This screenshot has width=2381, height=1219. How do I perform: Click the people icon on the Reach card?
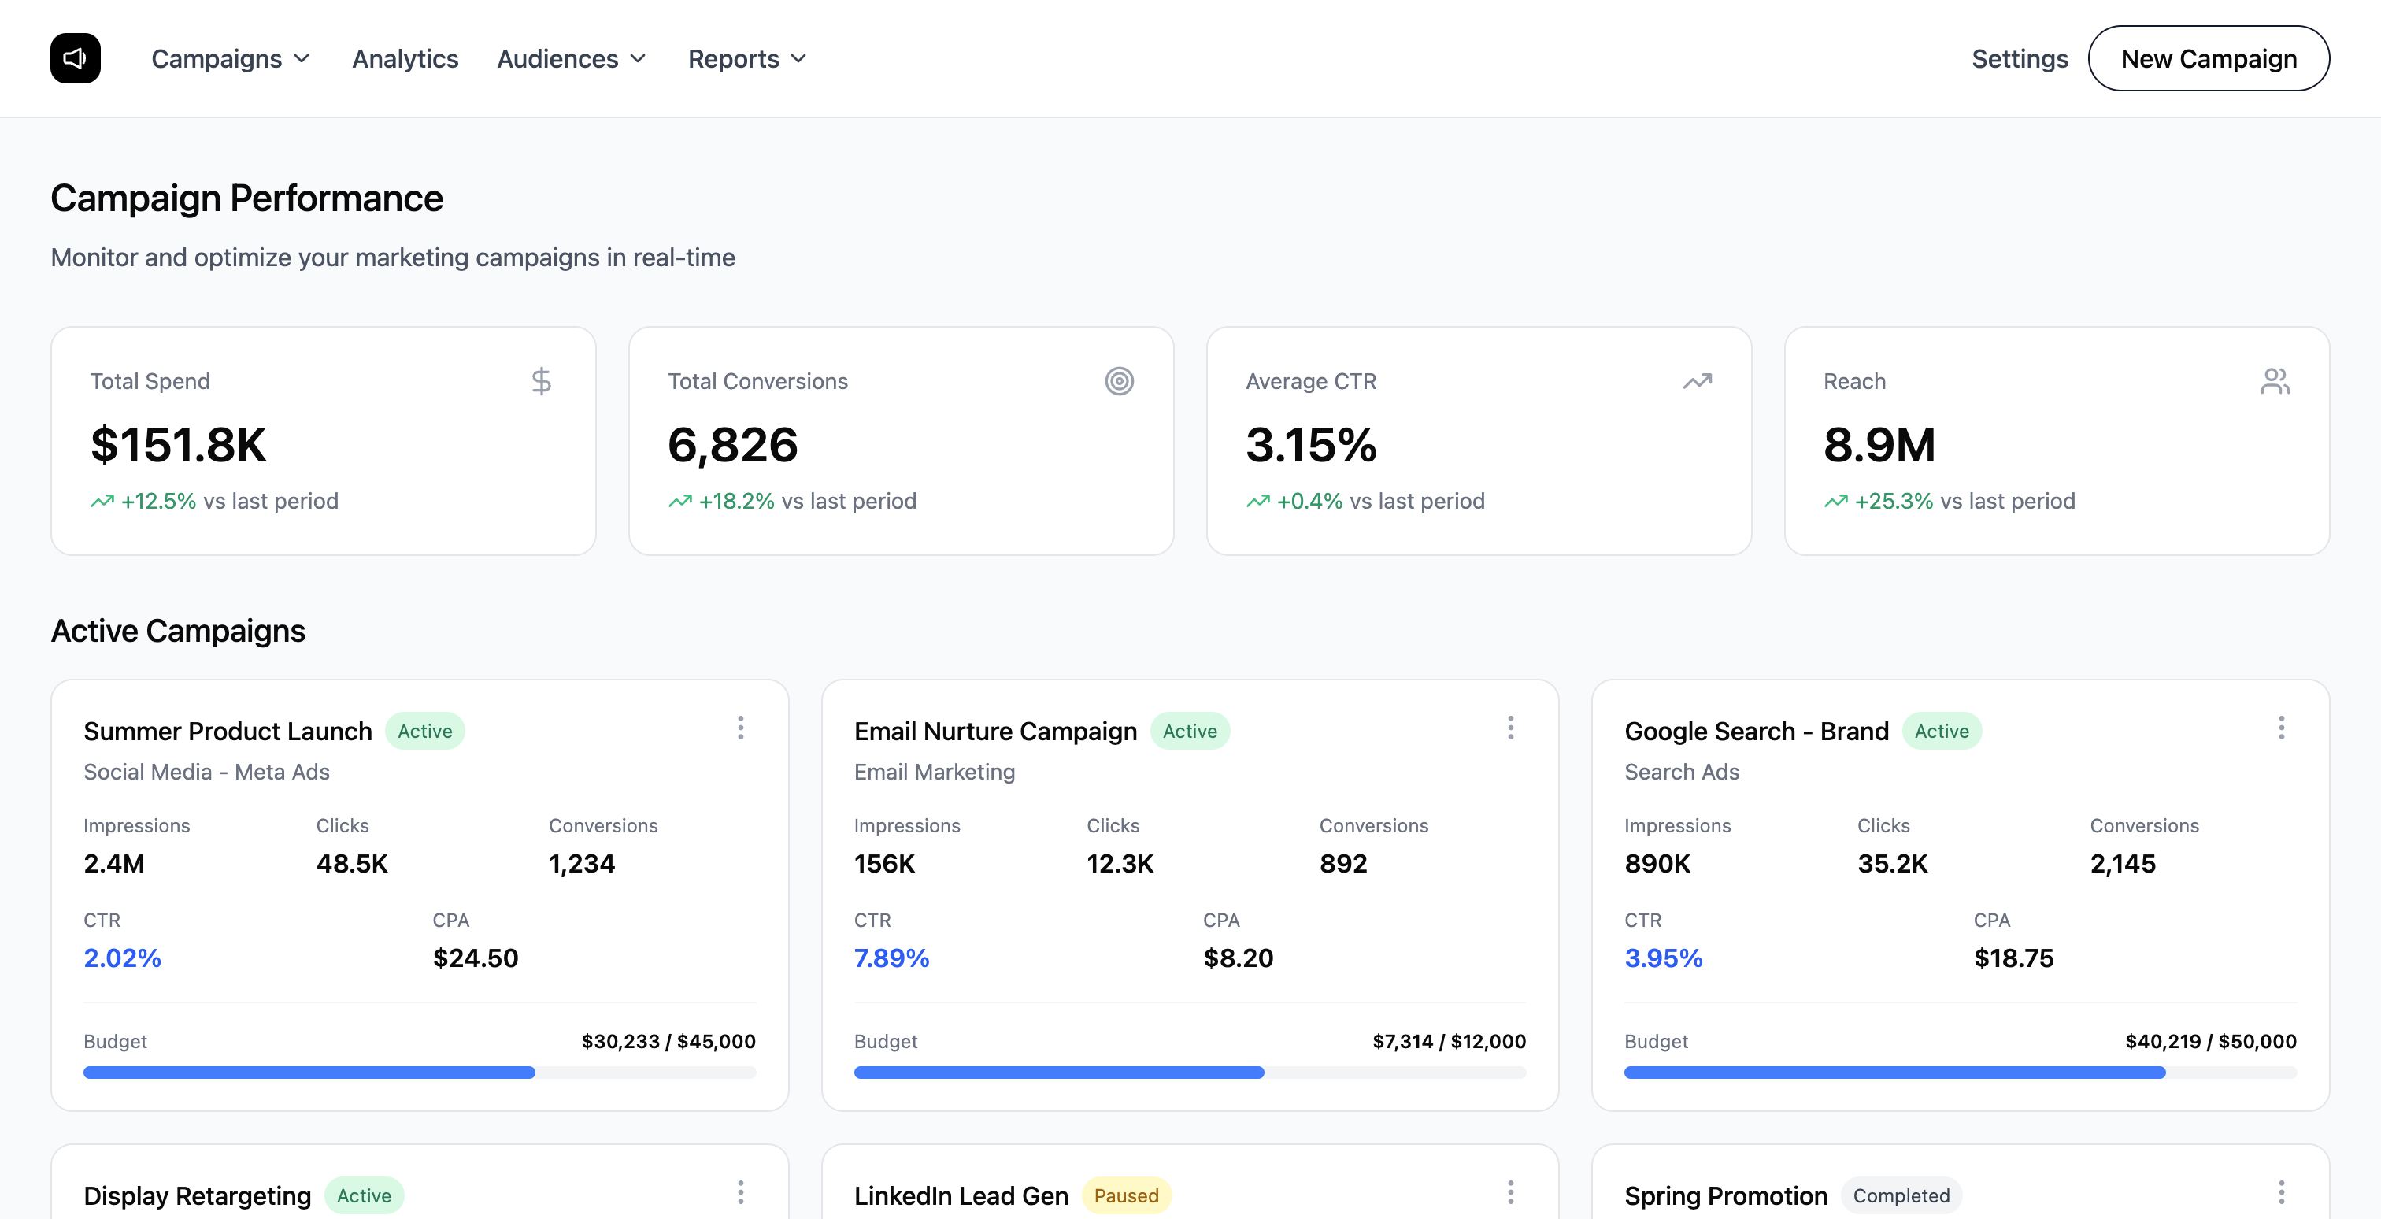tap(2275, 380)
